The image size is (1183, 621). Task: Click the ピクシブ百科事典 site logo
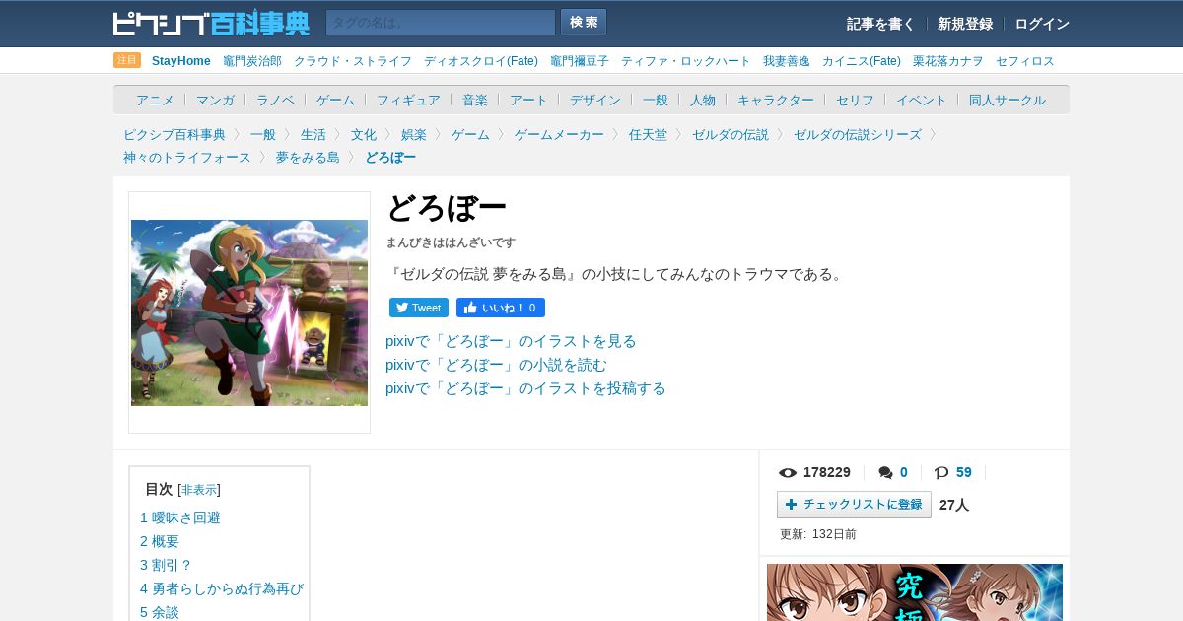(211, 23)
